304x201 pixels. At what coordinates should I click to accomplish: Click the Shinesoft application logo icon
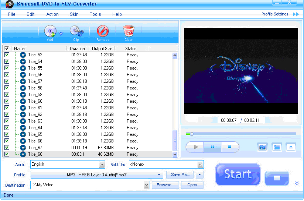point(9,4)
